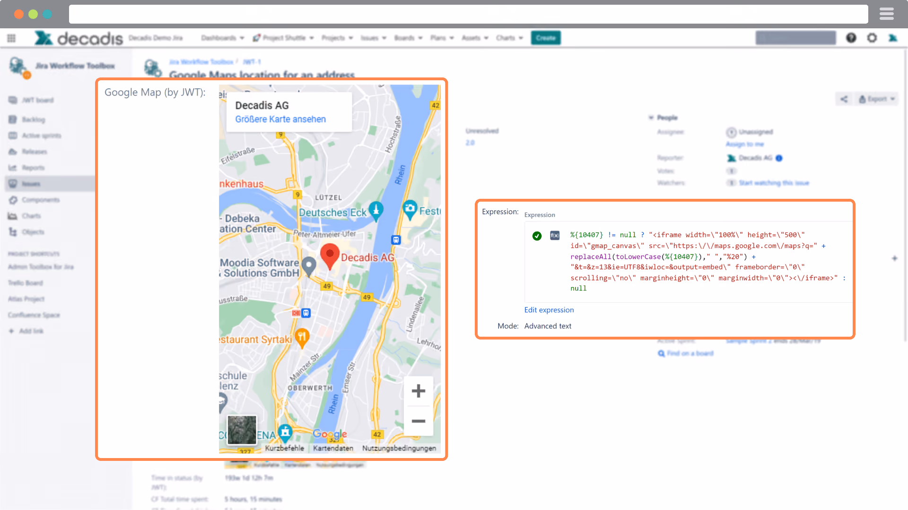Open Components in sidebar
The width and height of the screenshot is (908, 510).
point(34,200)
